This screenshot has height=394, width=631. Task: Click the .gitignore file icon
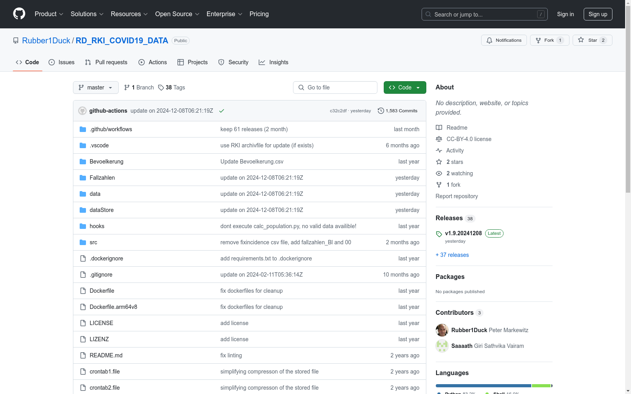tap(83, 275)
